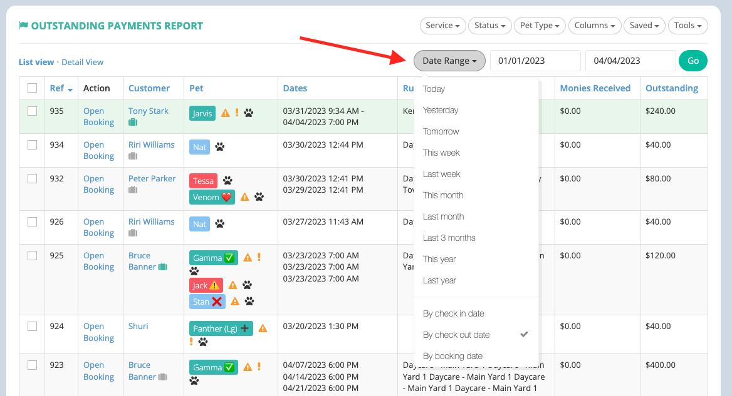Click the start date field showing 01/01/2023
The width and height of the screenshot is (732, 396).
click(x=535, y=61)
